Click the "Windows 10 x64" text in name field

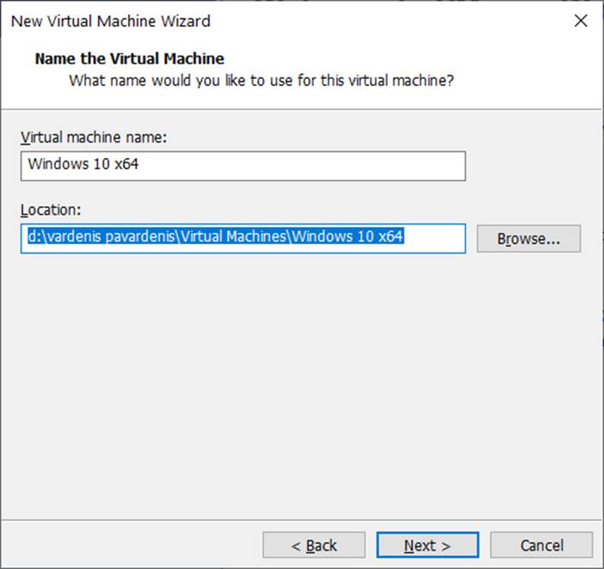83,164
